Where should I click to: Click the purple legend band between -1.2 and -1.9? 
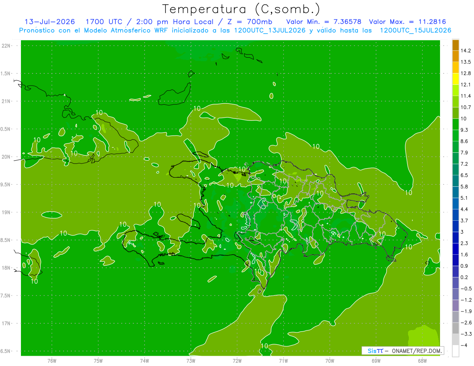coord(455,305)
